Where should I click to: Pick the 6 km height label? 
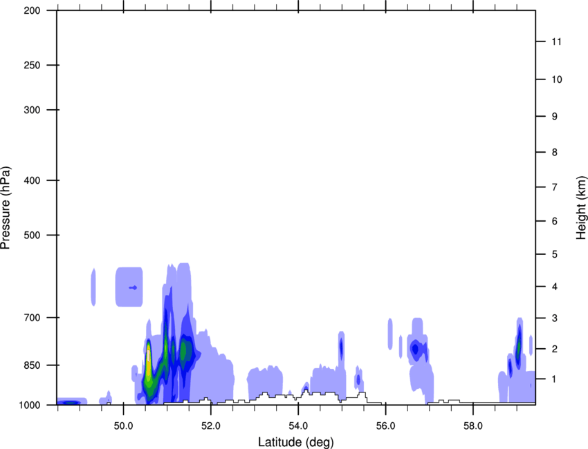(555, 221)
